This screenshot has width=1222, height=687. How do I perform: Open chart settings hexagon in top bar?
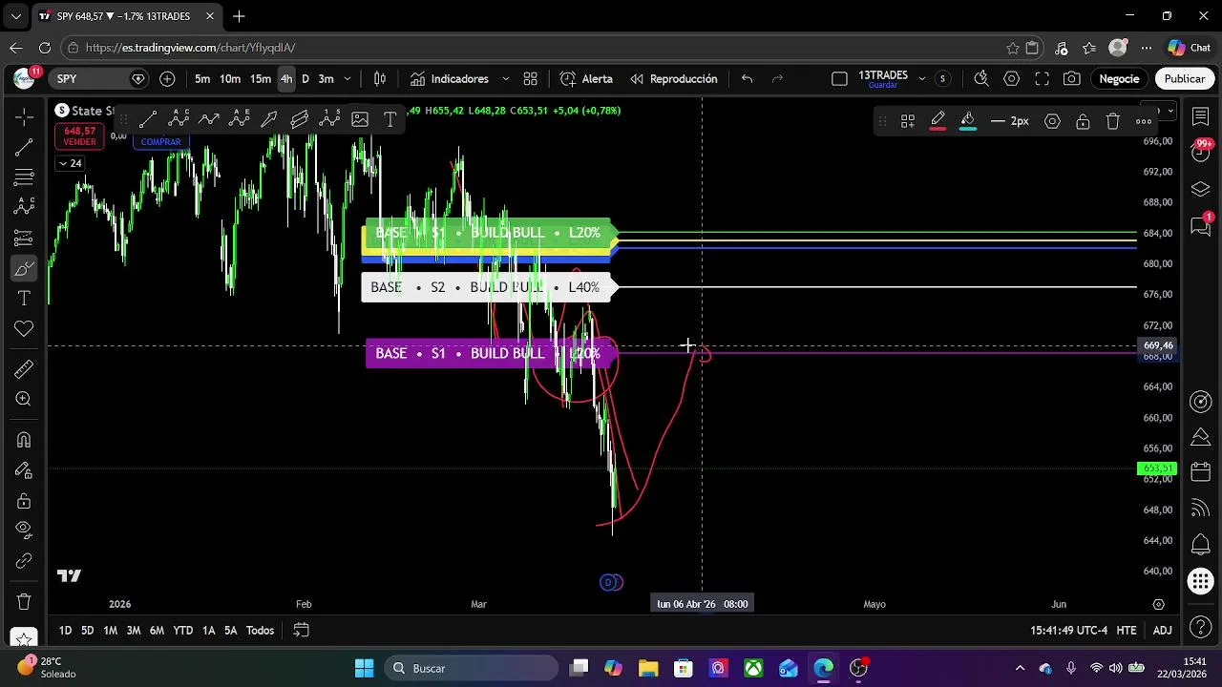[x=1012, y=79]
